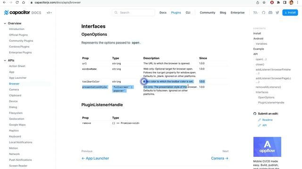Open the Discord icon in the header
The width and height of the screenshot is (302, 169).
(270, 13)
